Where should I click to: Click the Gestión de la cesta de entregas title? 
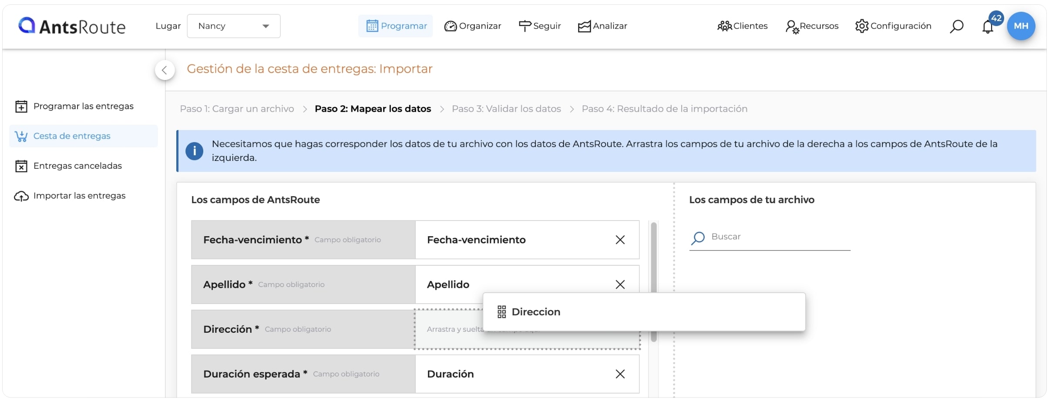point(309,69)
